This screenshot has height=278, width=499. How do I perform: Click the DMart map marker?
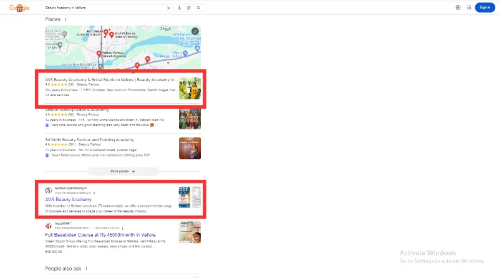pos(185,53)
